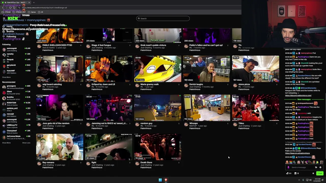Click the Kick logo
Image resolution: width=326 pixels, height=183 pixels.
point(13,18)
